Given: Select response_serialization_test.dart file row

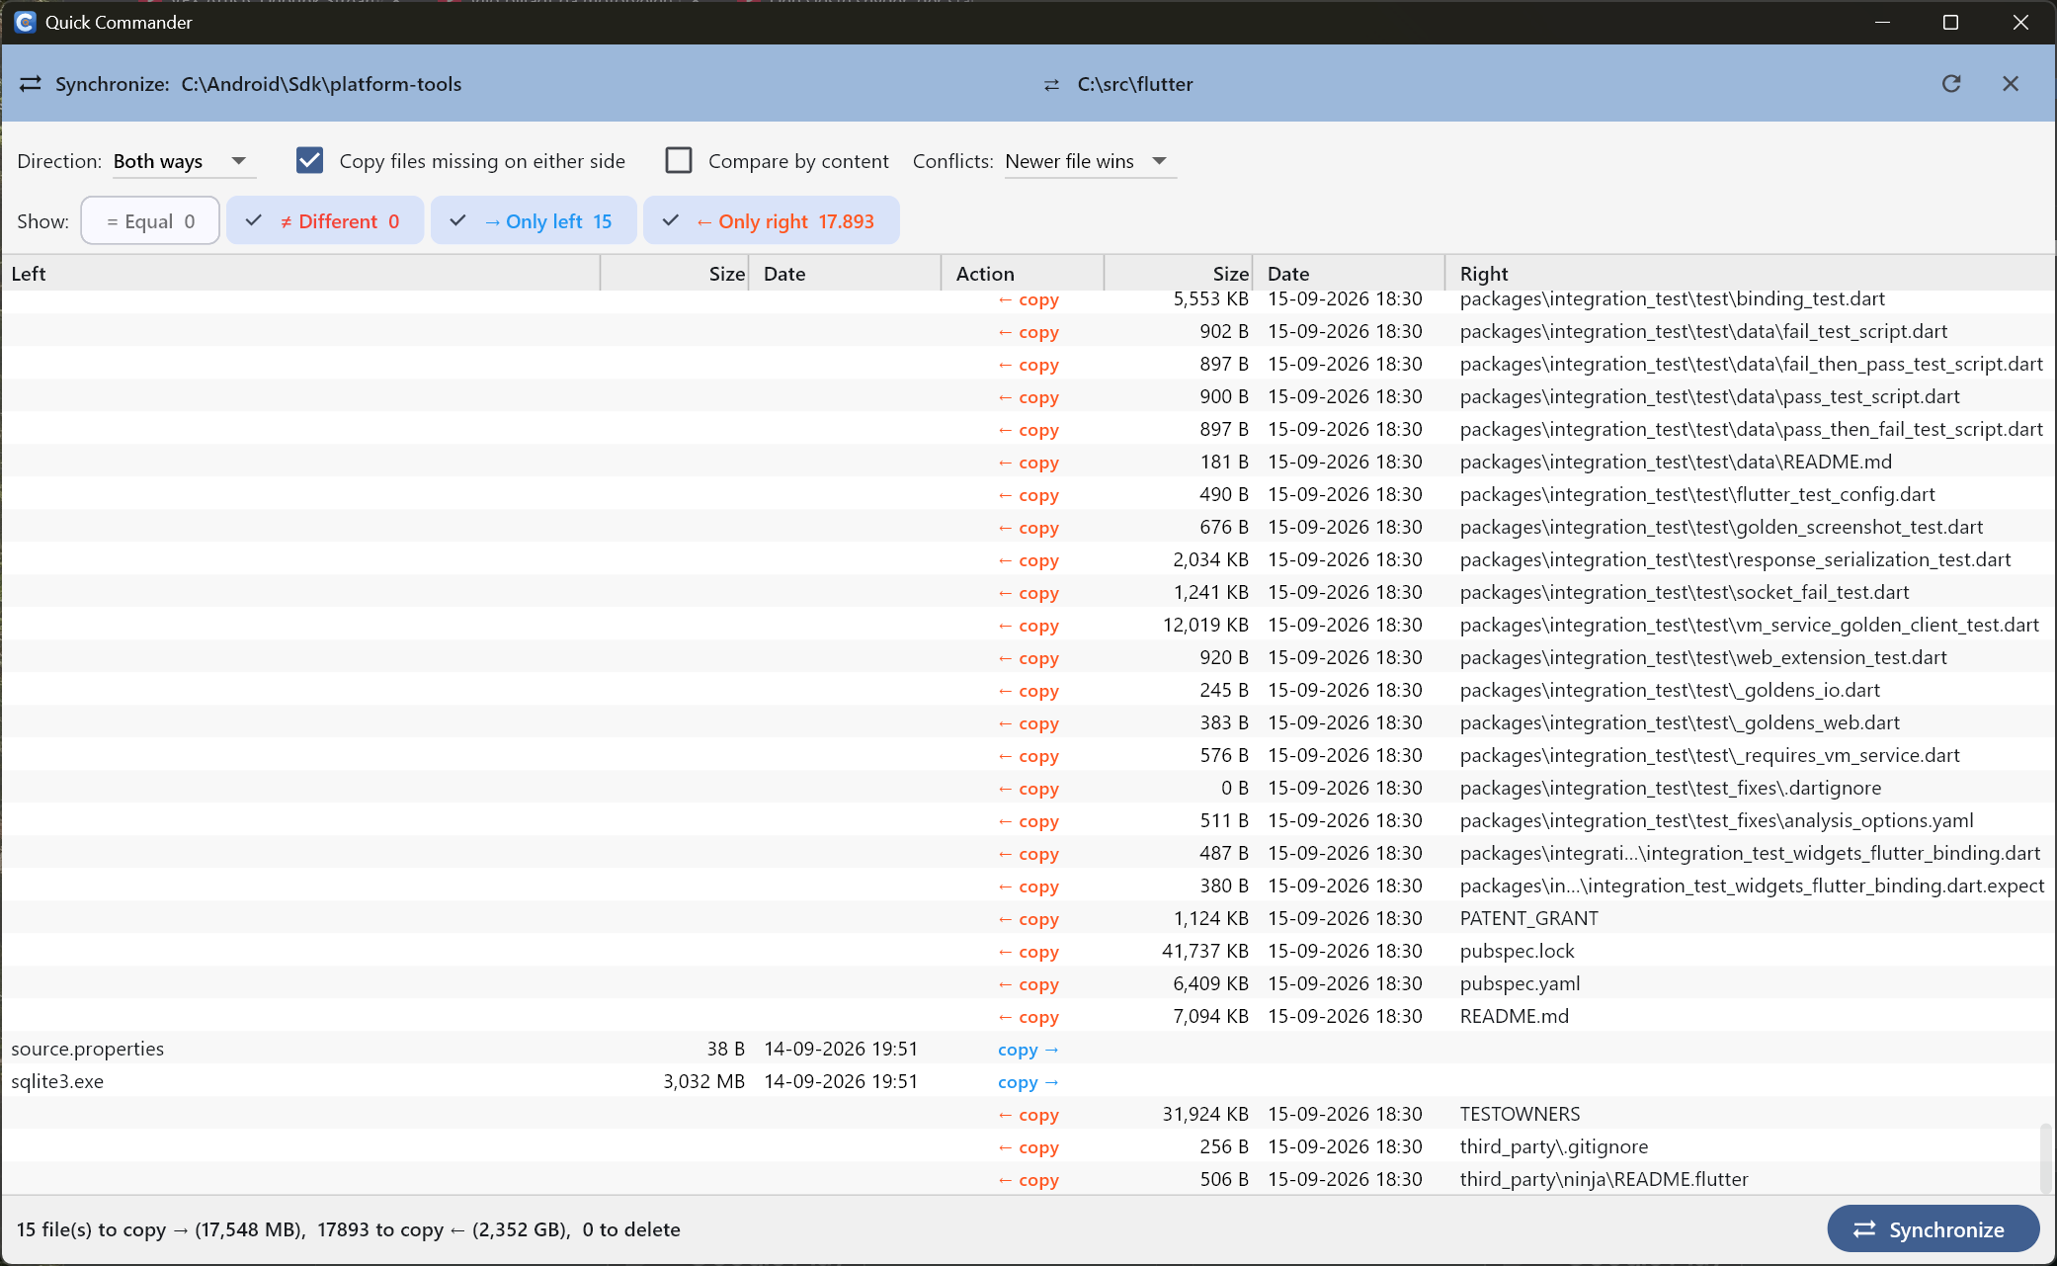Looking at the screenshot, I should (x=1028, y=559).
